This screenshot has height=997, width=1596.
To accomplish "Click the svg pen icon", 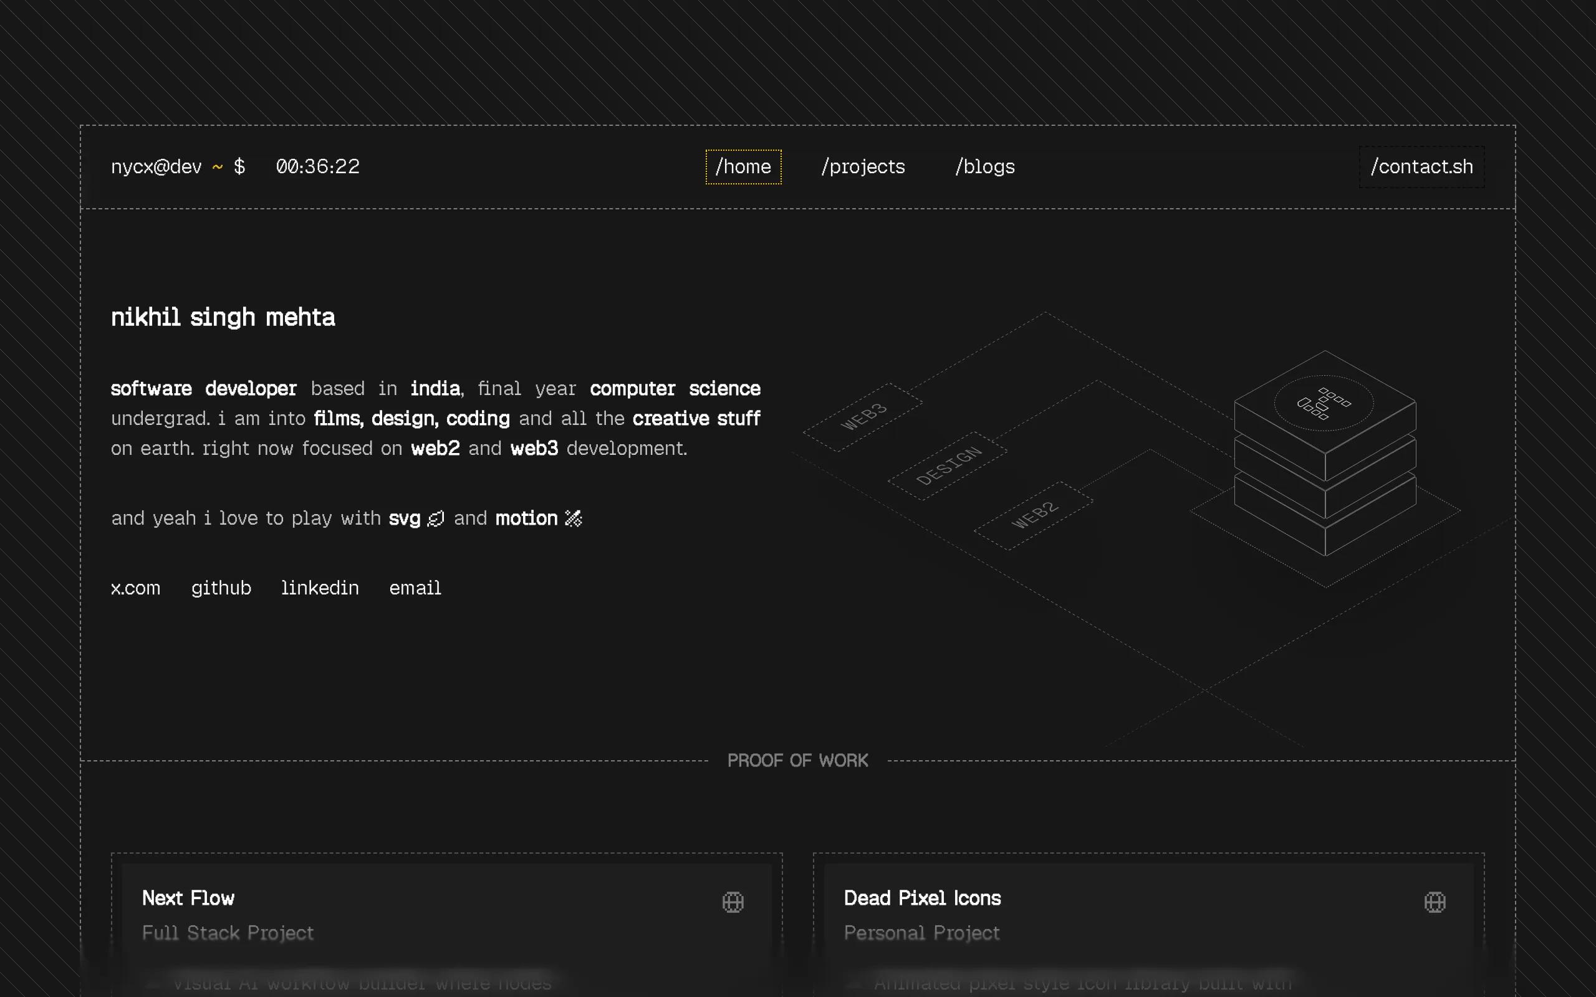I will coord(436,519).
